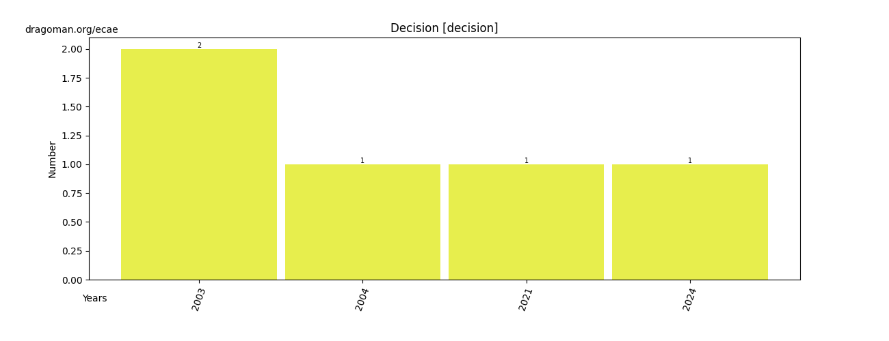Click the 2.00 y-axis tick label

click(72, 49)
